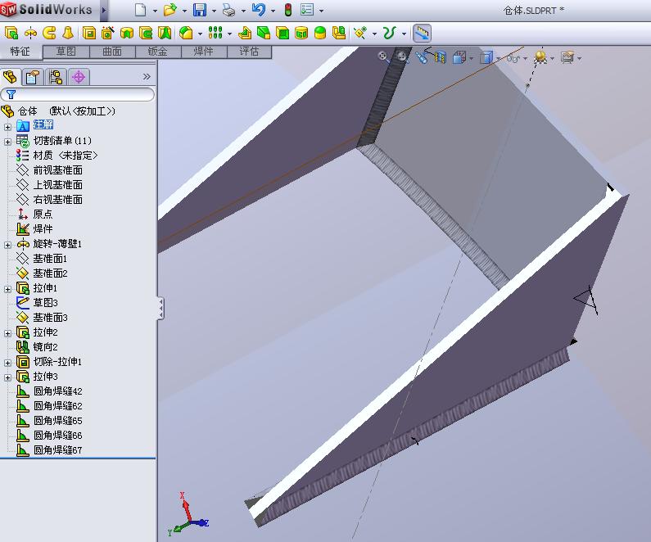Click the Undo arrow icon
The width and height of the screenshot is (651, 542).
(x=259, y=10)
